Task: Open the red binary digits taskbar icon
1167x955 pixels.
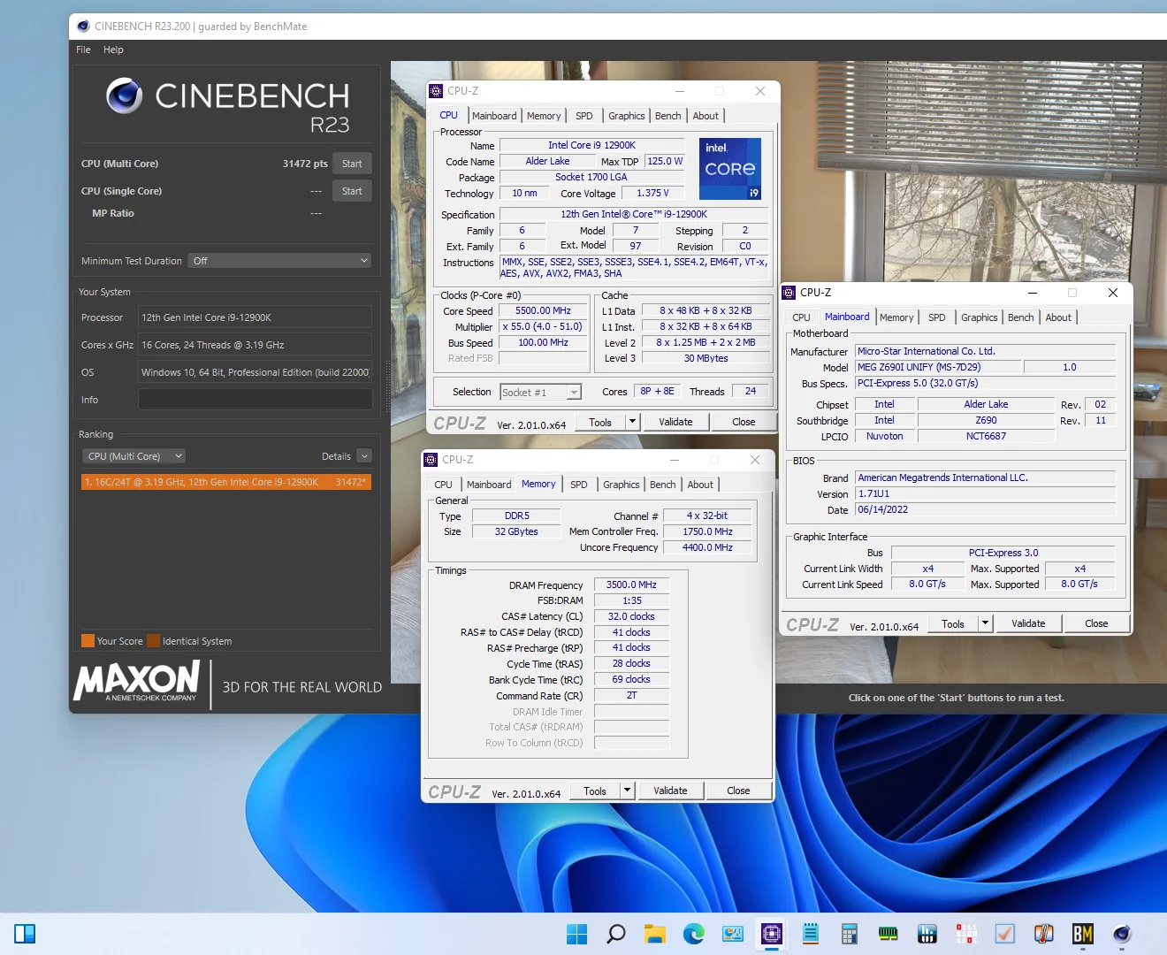Action: [966, 934]
